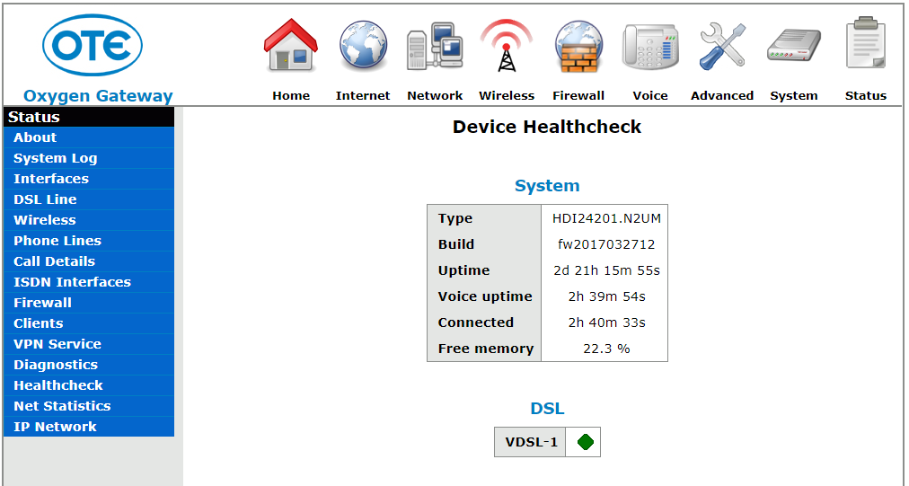Open the Home house icon
This screenshot has width=909, height=486.
click(290, 46)
